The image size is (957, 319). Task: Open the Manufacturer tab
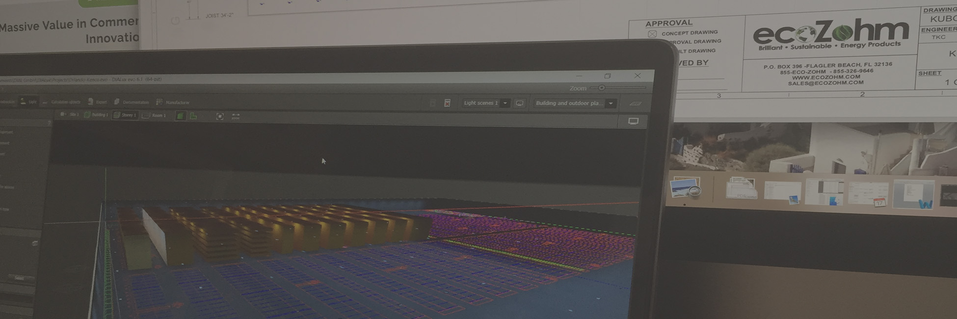pos(173,102)
